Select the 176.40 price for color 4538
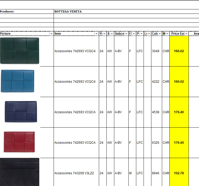 [x=179, y=112]
